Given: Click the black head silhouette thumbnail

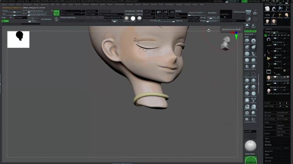Looking at the screenshot, I should tap(18, 40).
